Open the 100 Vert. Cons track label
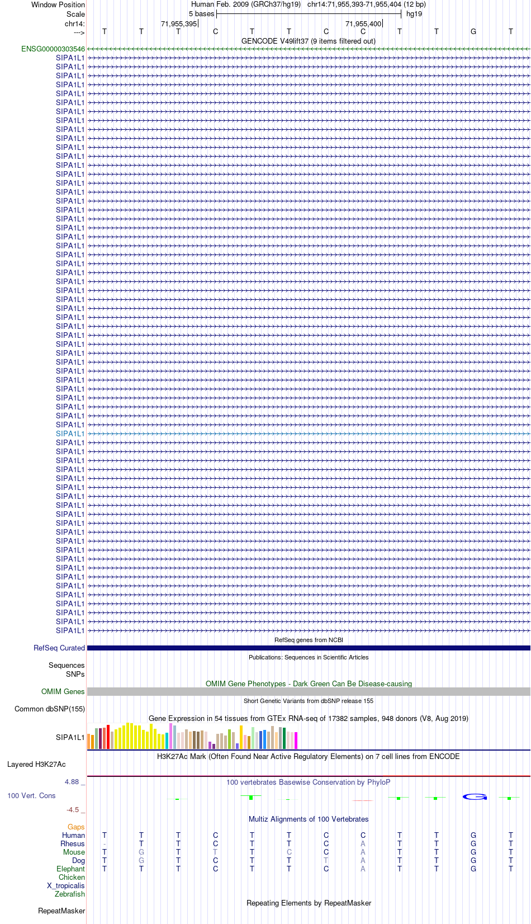Image resolution: width=531 pixels, height=924 pixels. point(31,795)
